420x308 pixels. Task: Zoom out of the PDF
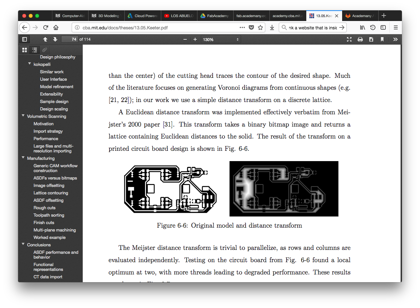(185, 39)
